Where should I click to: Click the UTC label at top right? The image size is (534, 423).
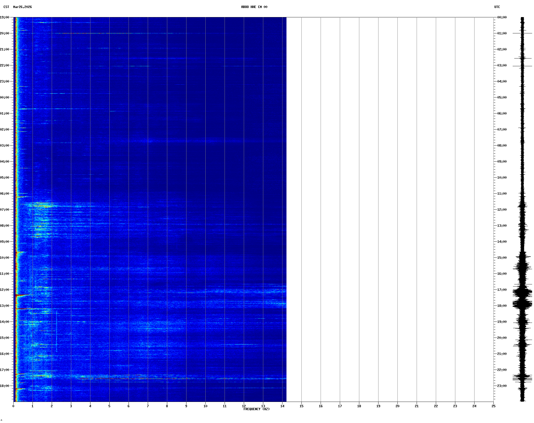click(x=497, y=7)
